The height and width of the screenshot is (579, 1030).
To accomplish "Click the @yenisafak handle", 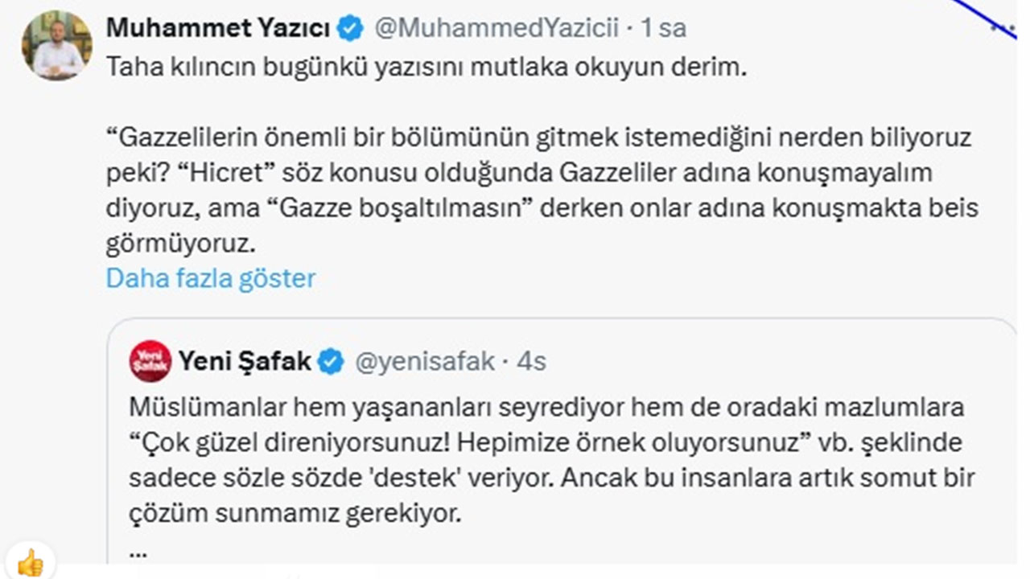I will (x=425, y=362).
